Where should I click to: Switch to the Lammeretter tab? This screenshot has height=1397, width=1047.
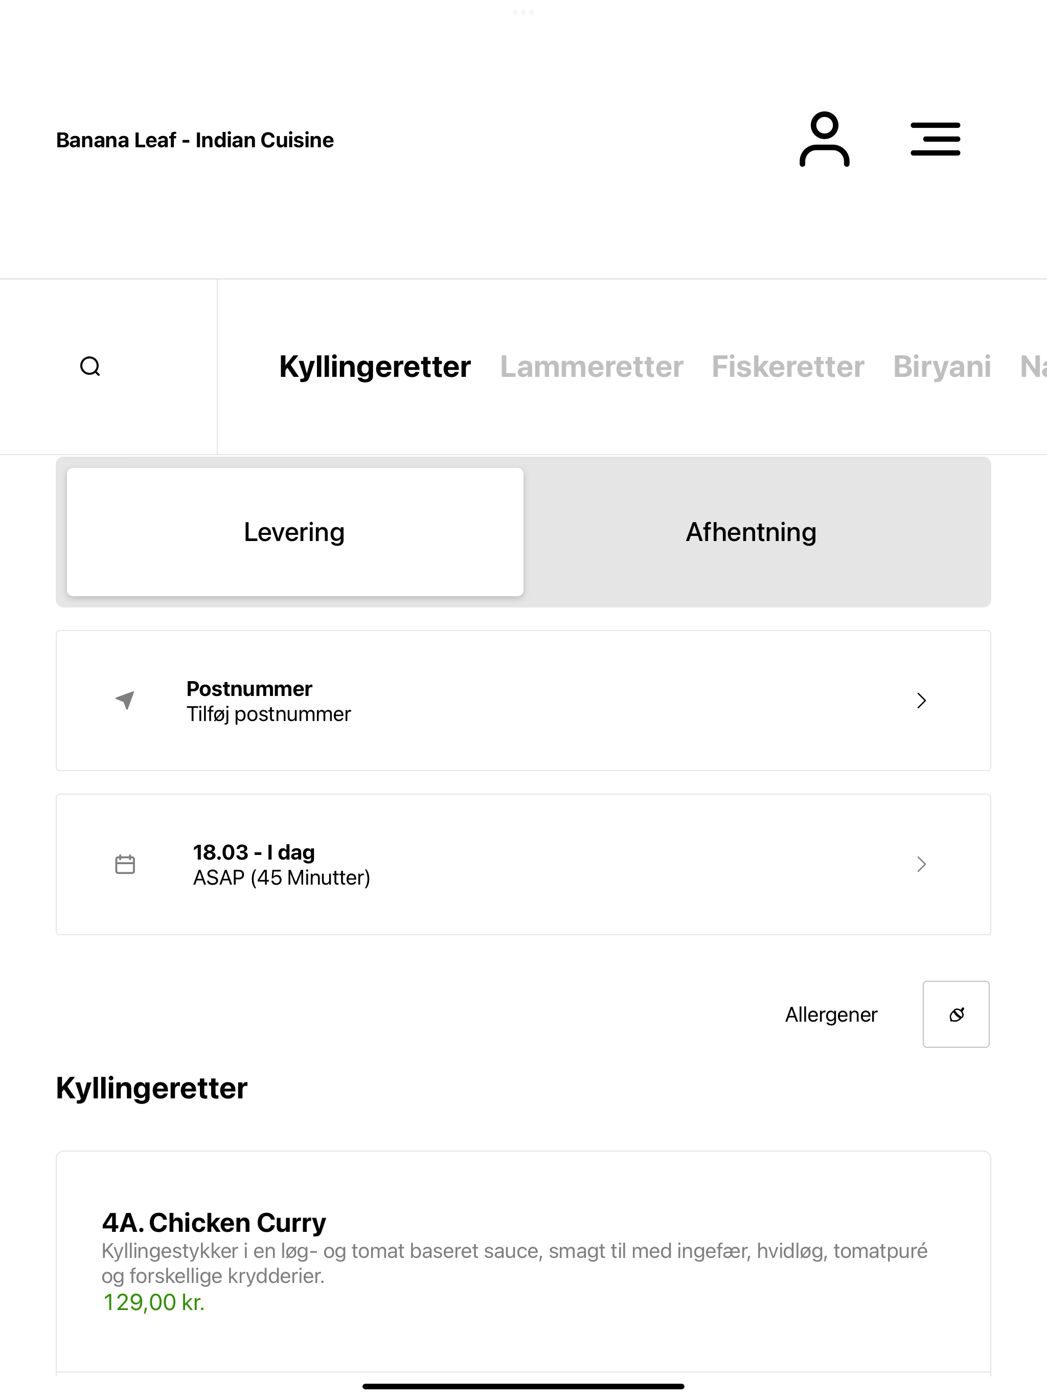point(591,366)
